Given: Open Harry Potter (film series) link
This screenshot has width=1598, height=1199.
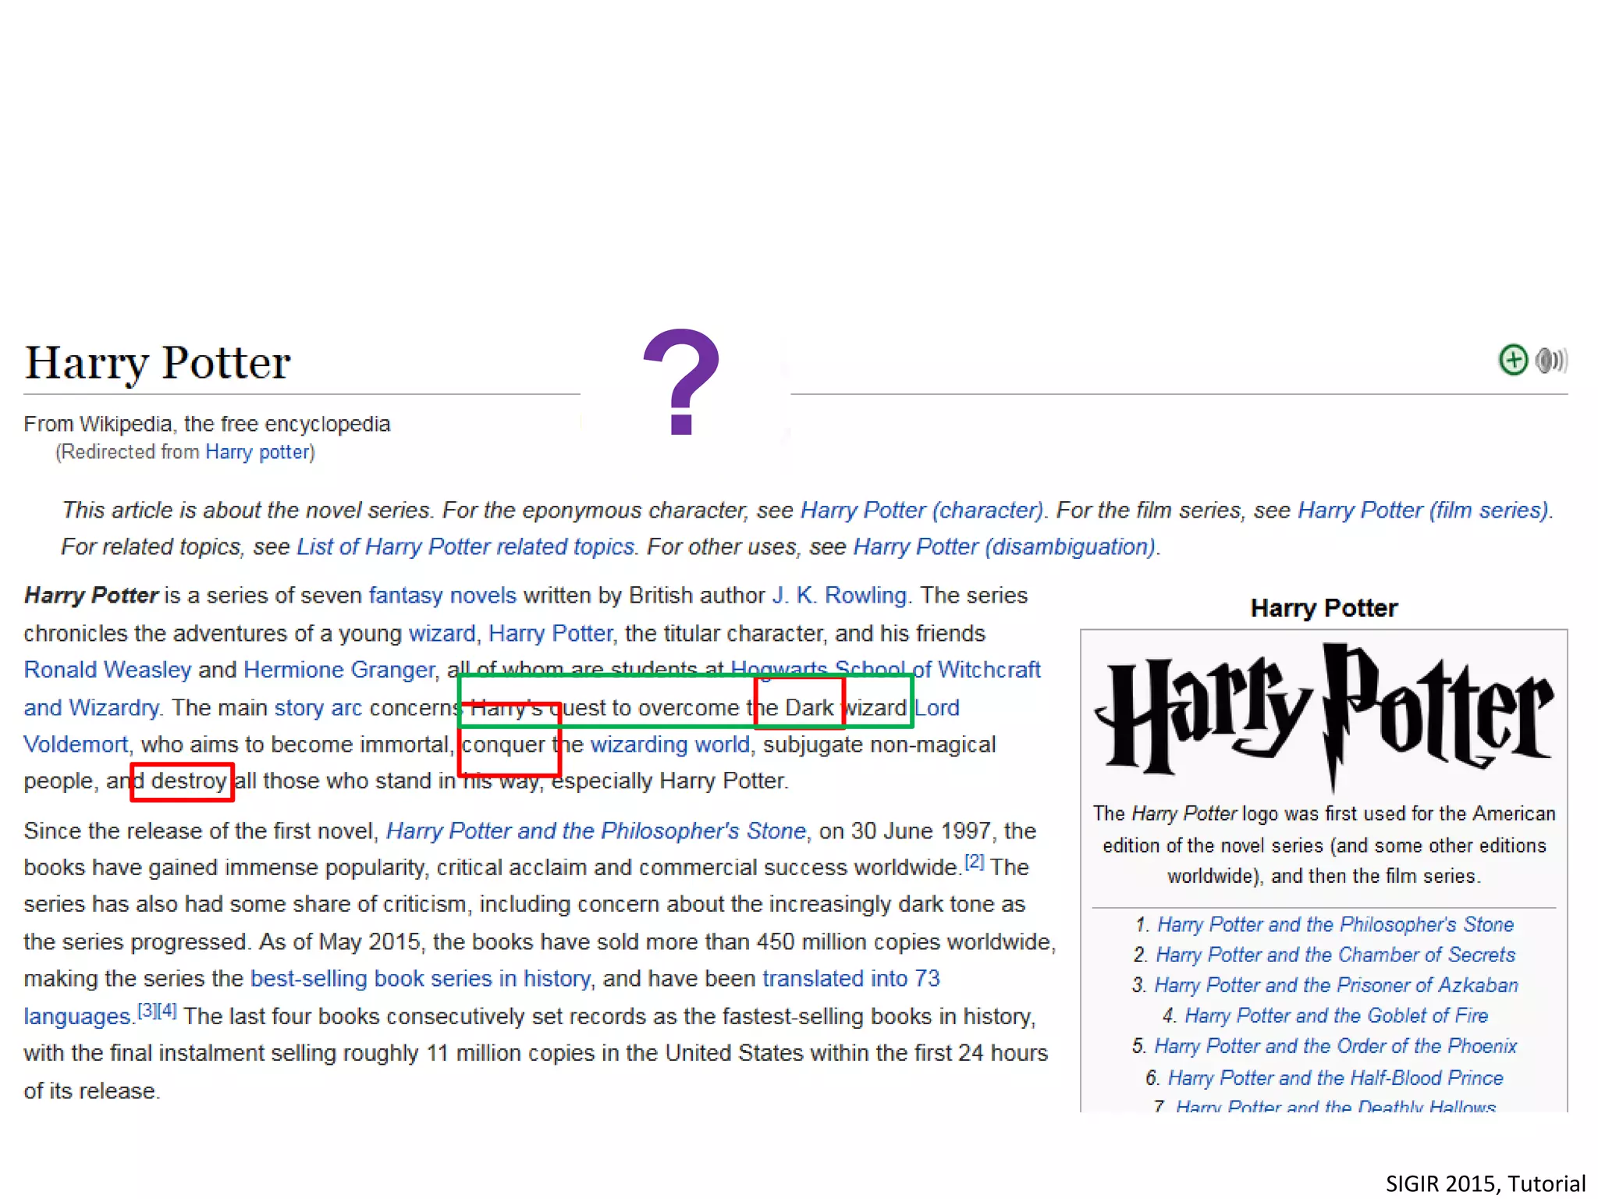Looking at the screenshot, I should click(x=1422, y=510).
